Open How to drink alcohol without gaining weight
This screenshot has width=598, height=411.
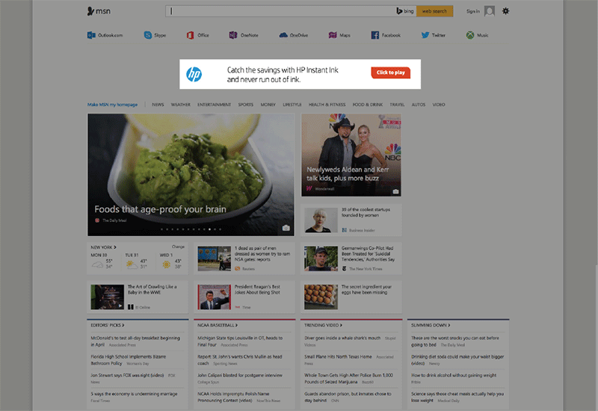454,375
